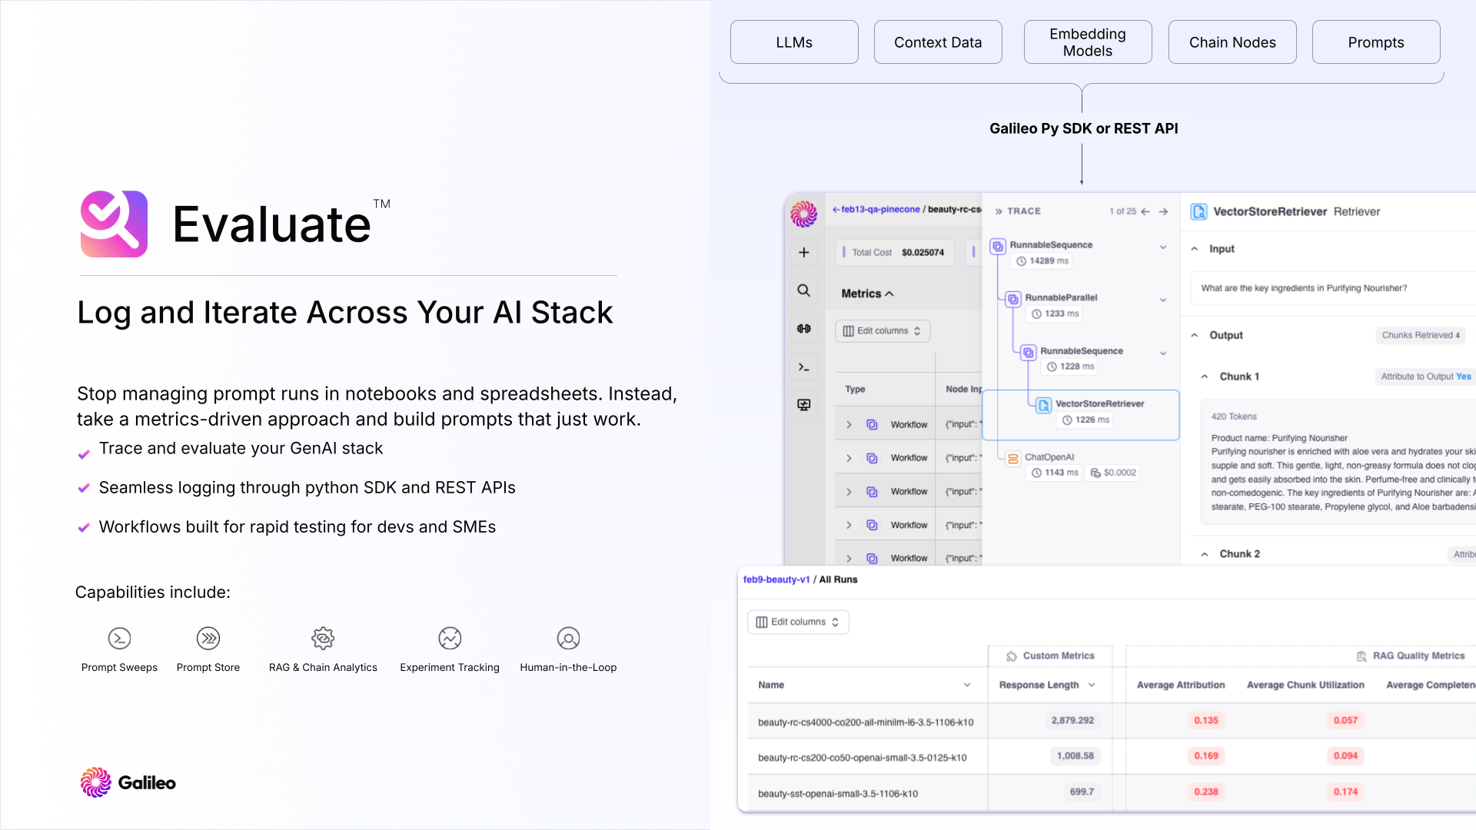Click the plus icon in Galileo sidebar
This screenshot has height=830, width=1476.
(803, 252)
